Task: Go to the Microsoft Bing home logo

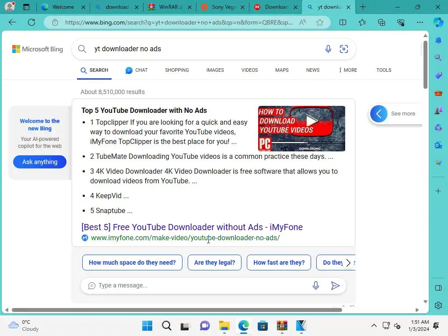Action: coord(38,49)
